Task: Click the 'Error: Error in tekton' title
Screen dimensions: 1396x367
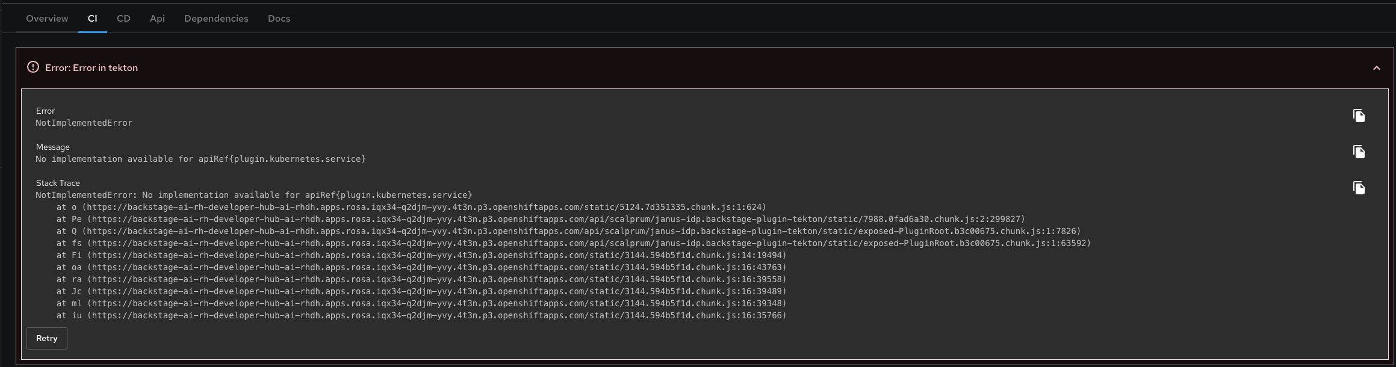Action: (92, 68)
